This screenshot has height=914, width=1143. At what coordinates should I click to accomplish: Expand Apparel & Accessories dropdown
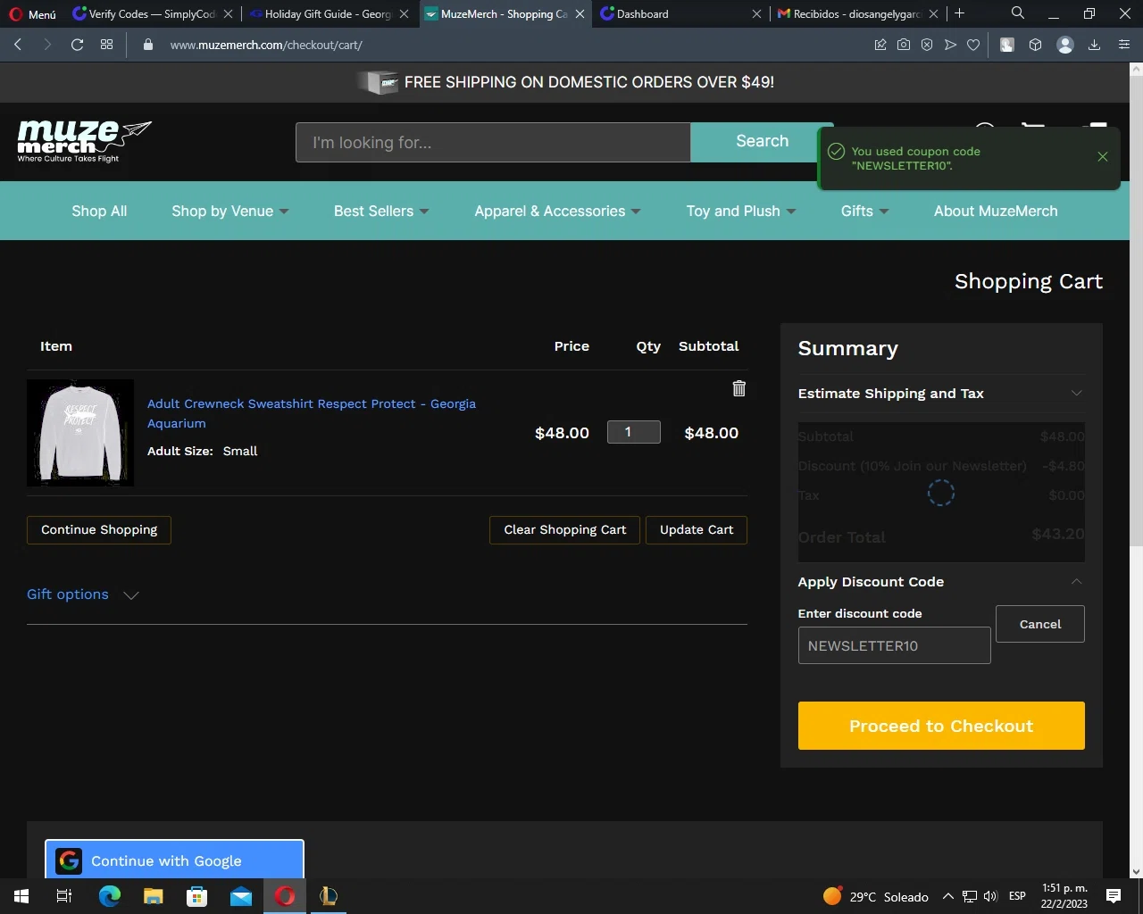pos(557,212)
